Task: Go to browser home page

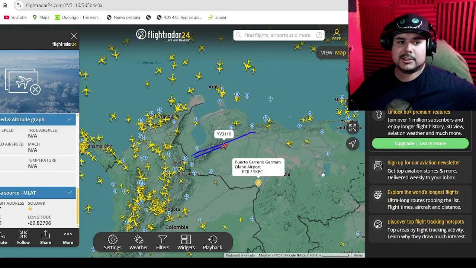Action: click(x=5, y=5)
